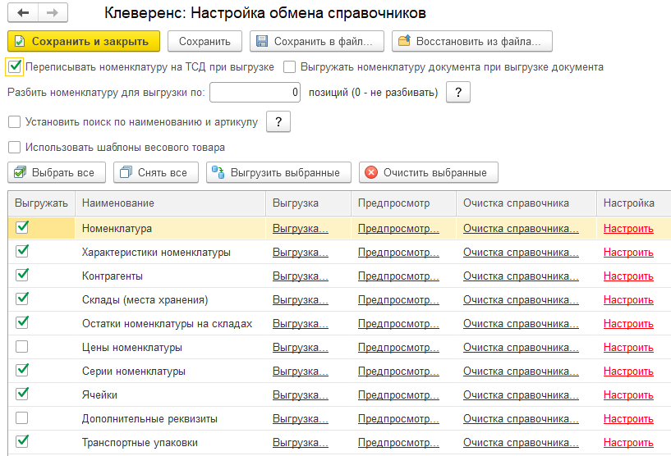Save settings via 'Сохранить в файл...'
Viewport: 671px width, 456px height.
(317, 42)
